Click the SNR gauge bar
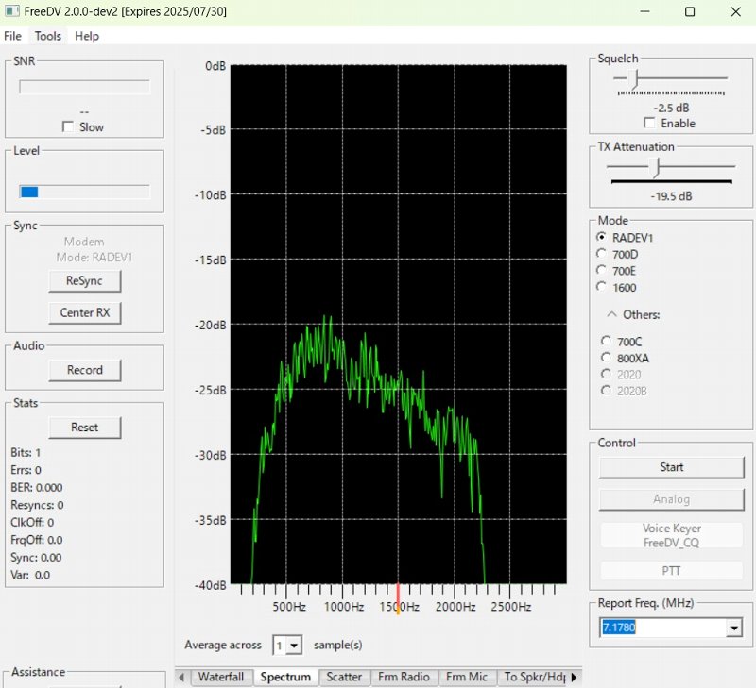 (x=84, y=87)
